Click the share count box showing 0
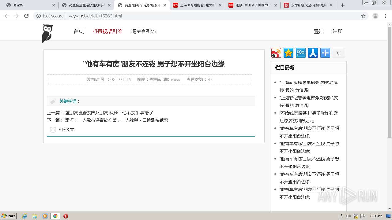 [338, 53]
